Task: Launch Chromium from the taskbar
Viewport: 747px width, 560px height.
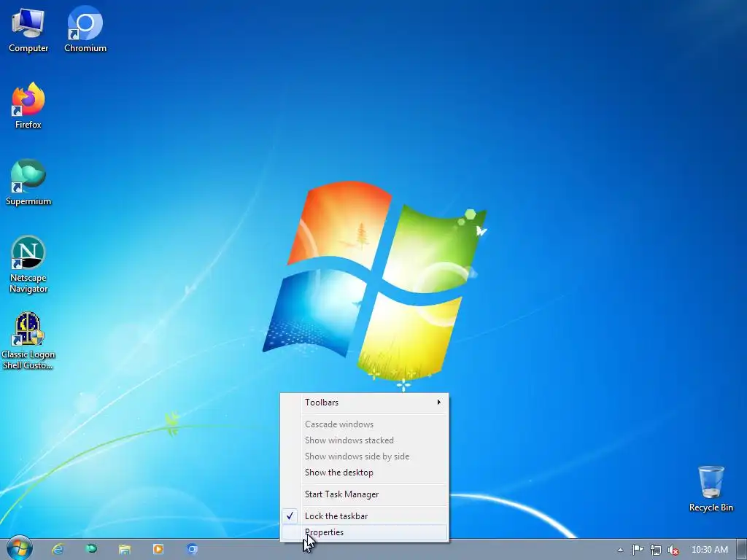Action: (x=192, y=549)
